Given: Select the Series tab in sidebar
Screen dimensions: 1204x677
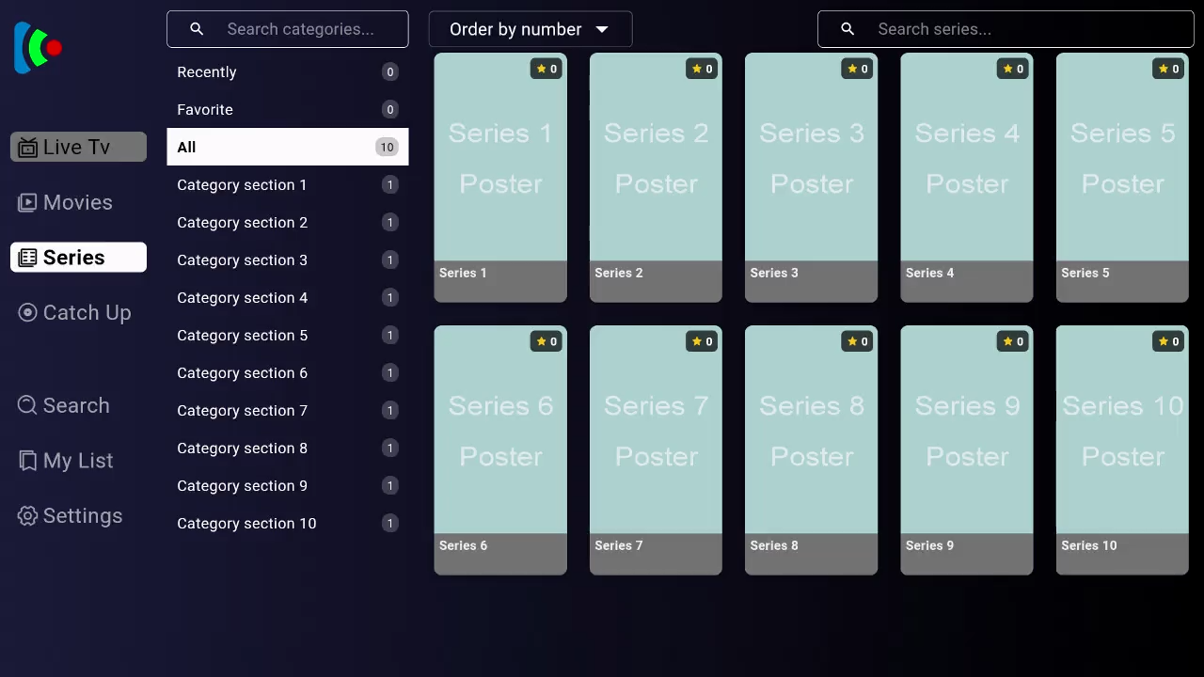Looking at the screenshot, I should pyautogui.click(x=78, y=258).
